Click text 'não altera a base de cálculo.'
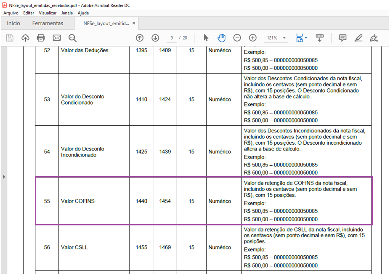The width and height of the screenshot is (390, 275). click(277, 97)
